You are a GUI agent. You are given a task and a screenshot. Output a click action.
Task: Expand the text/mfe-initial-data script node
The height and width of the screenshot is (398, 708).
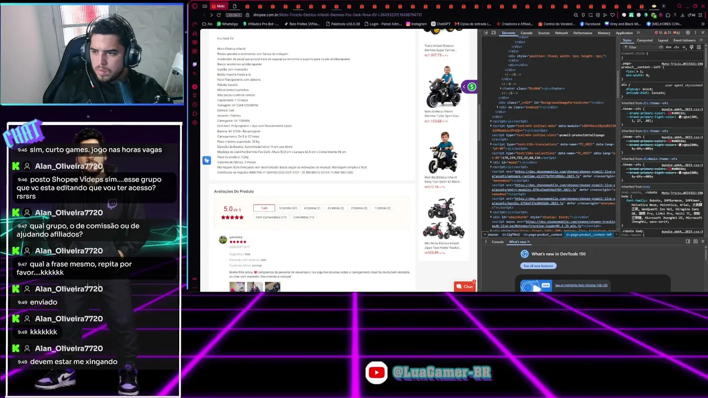491,126
